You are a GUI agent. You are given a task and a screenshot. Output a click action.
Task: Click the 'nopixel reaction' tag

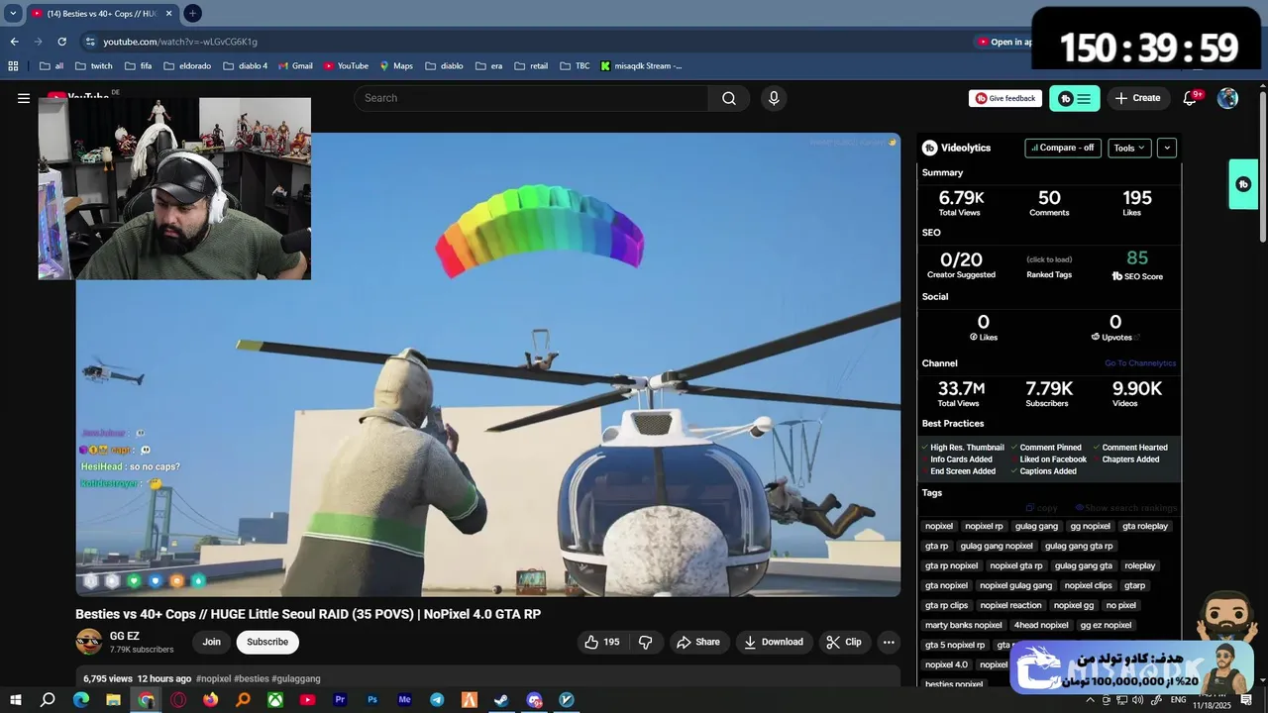pos(1010,605)
